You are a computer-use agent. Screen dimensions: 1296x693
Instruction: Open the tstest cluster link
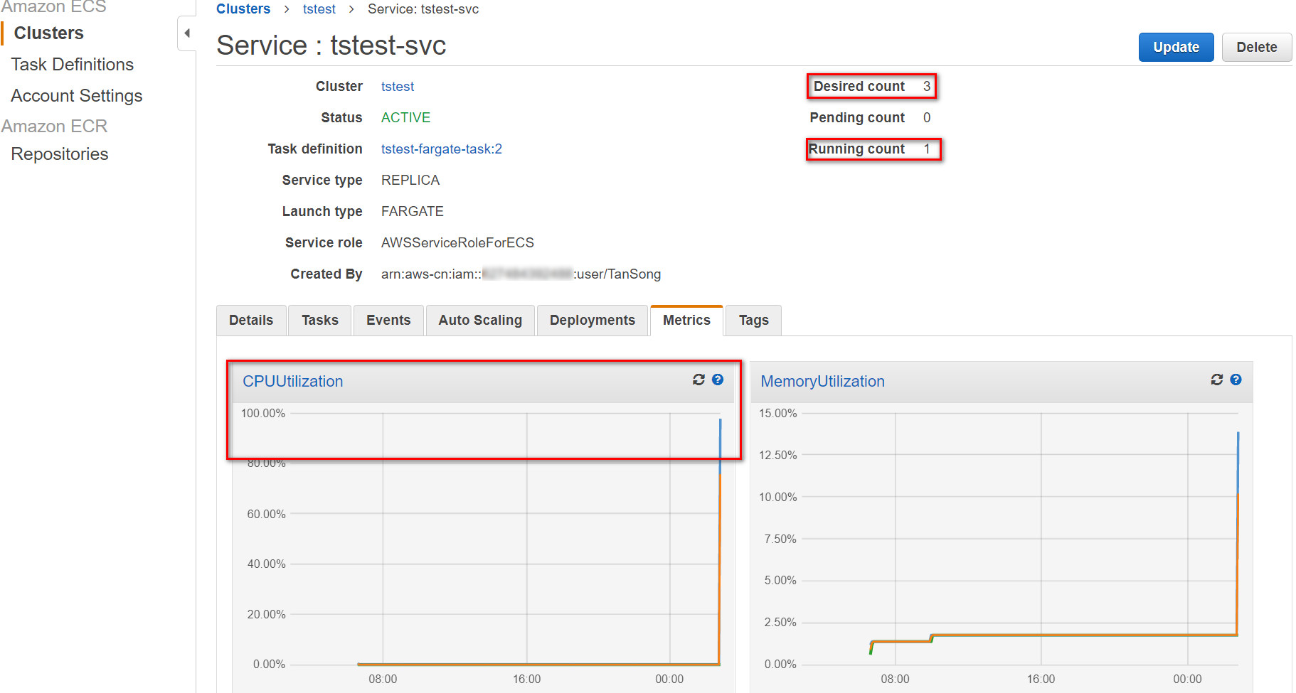pos(398,86)
